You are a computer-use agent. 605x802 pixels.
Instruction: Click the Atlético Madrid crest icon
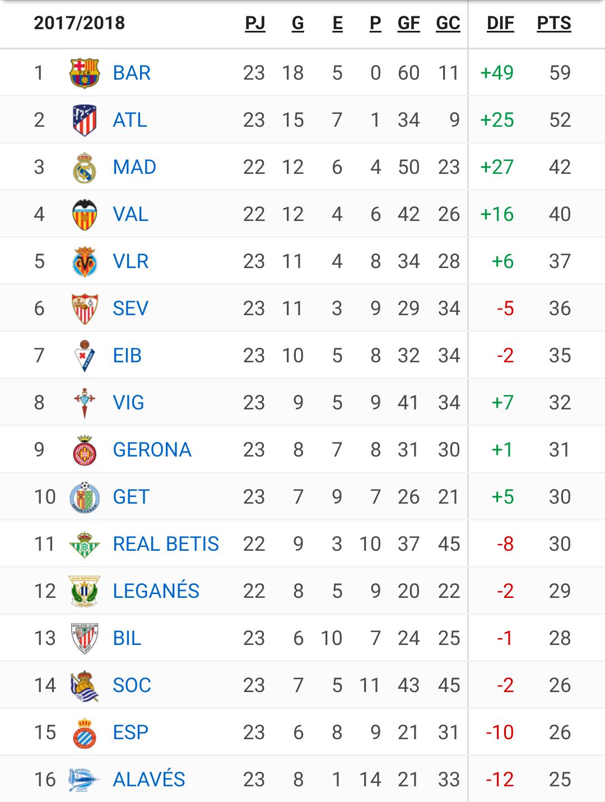click(x=85, y=120)
